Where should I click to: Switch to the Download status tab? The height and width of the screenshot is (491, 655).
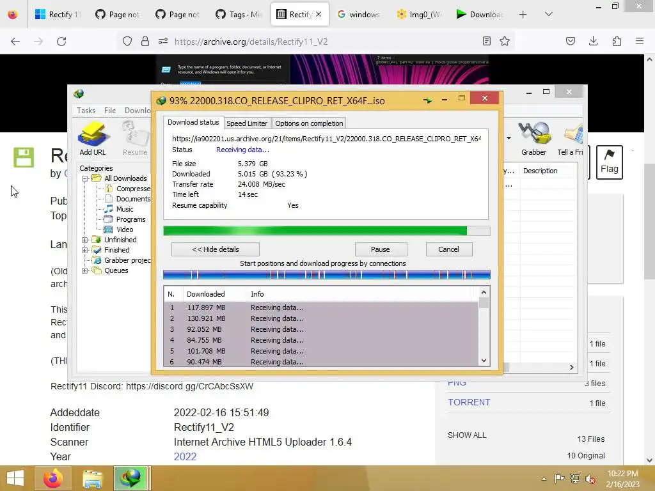[193, 122]
